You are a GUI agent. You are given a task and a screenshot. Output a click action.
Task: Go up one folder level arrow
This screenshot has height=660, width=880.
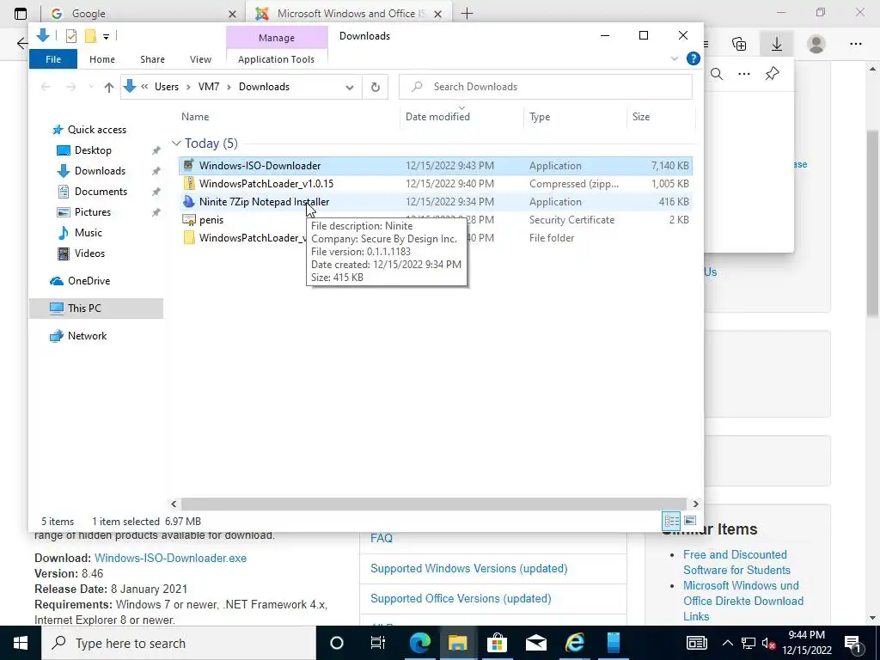pyautogui.click(x=109, y=87)
